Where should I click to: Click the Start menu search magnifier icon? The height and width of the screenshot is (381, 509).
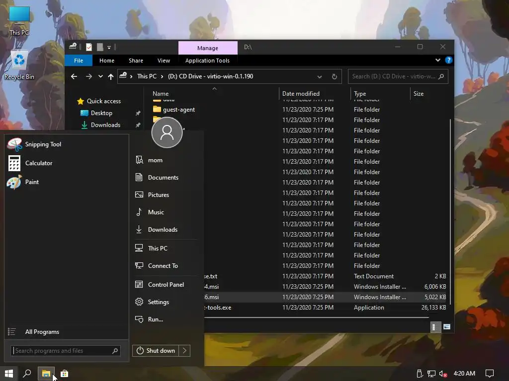click(x=115, y=351)
